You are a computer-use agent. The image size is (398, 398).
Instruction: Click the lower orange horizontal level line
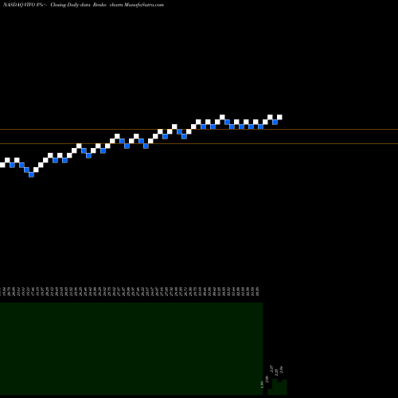[199, 144]
